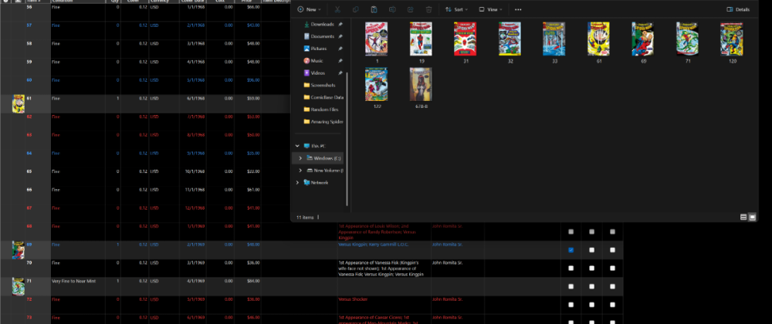
Task: Click the New button in Explorer
Action: point(310,9)
